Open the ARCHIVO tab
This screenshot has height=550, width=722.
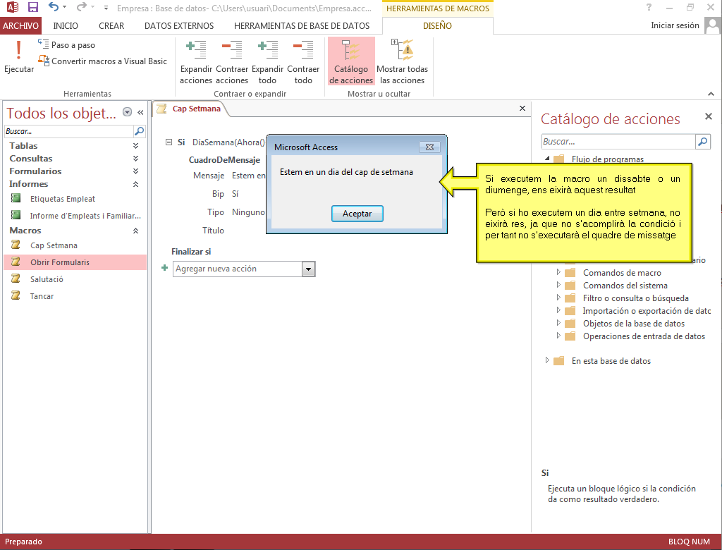20,26
